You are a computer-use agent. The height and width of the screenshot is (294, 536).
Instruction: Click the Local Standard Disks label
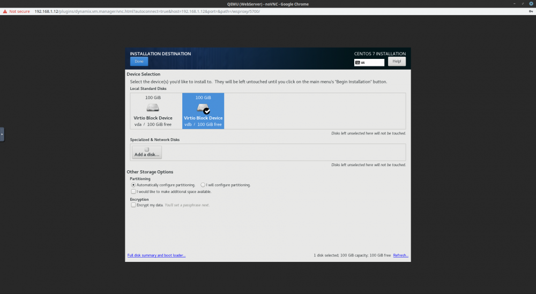click(x=148, y=88)
